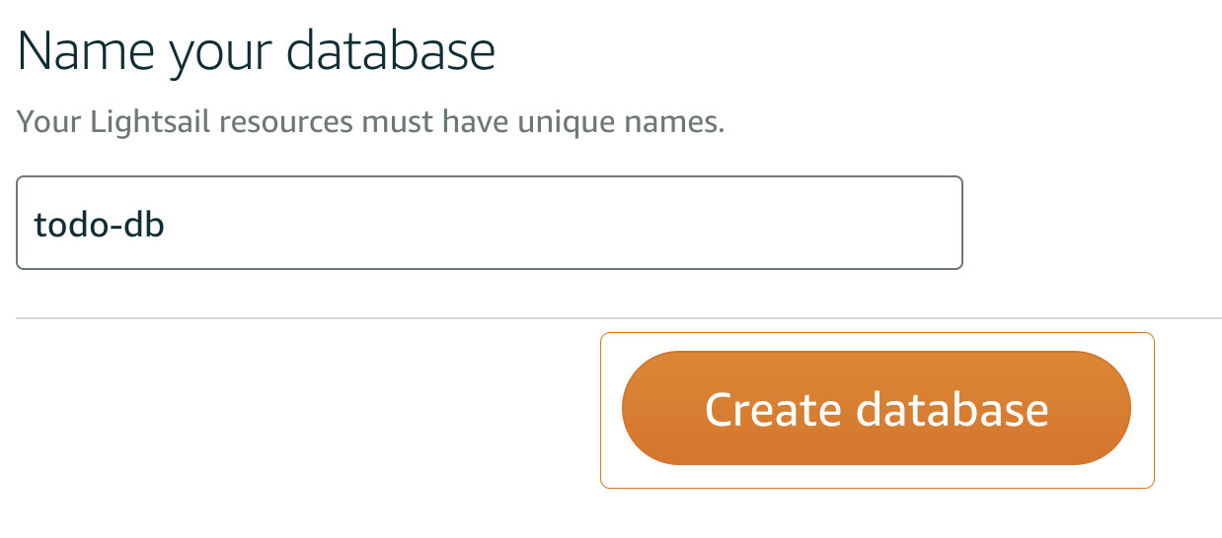Click the unique names description text
1222x538 pixels.
tap(371, 123)
